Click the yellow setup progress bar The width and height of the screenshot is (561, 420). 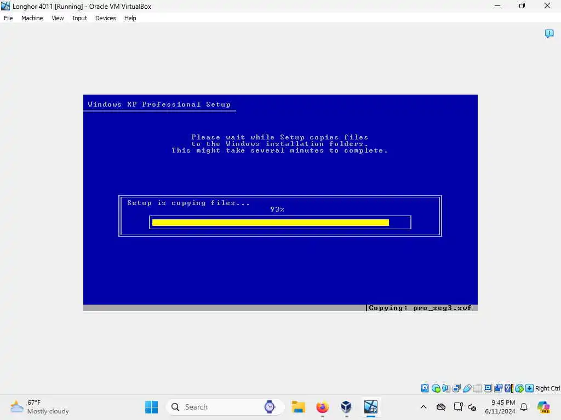[271, 223]
